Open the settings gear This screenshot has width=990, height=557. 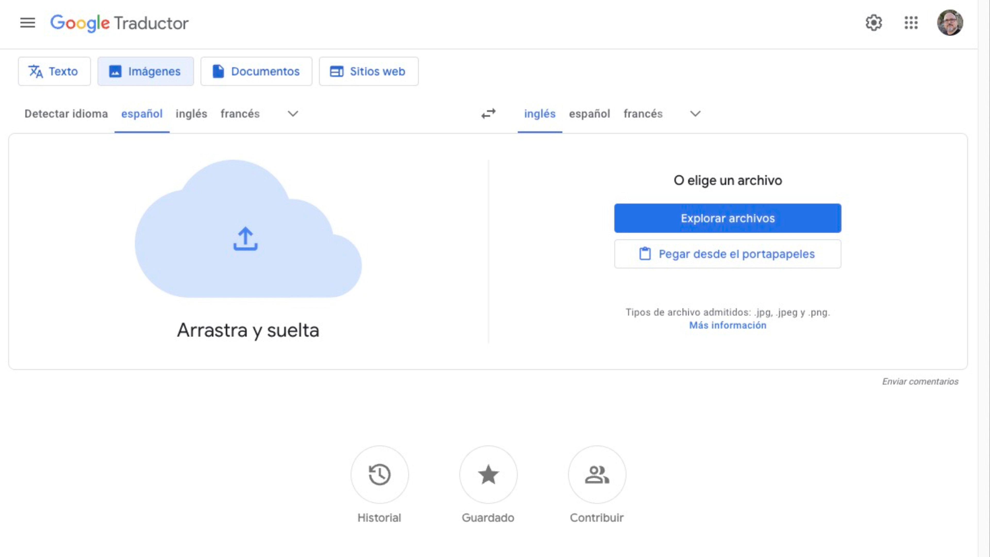(873, 23)
